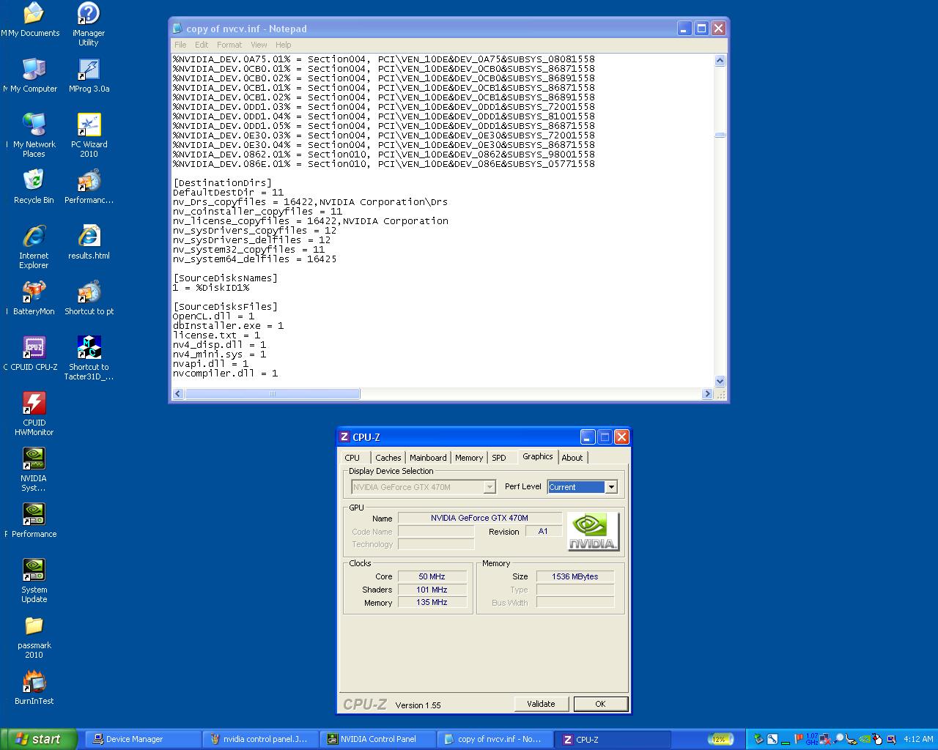Switch to the Memory tab
Viewport: 938px width, 750px height.
point(469,458)
